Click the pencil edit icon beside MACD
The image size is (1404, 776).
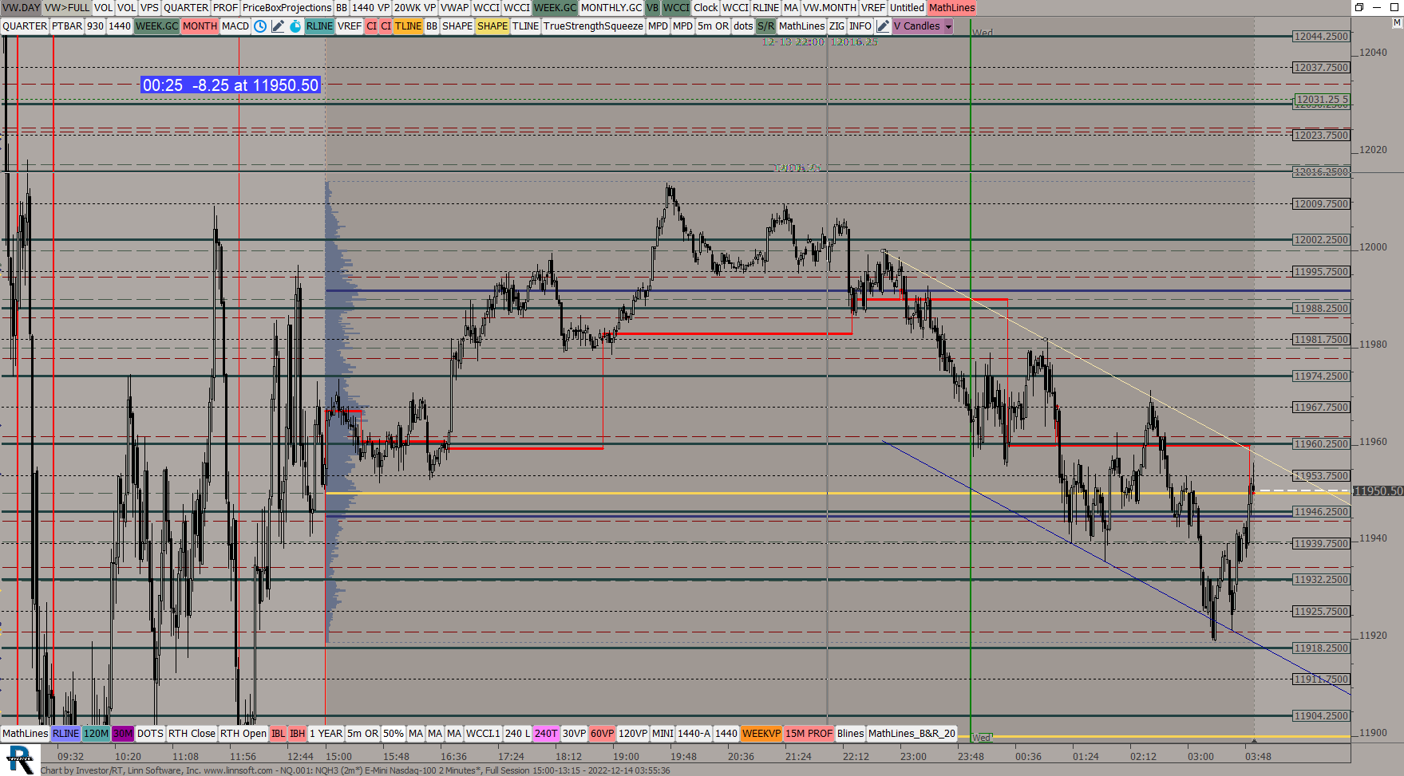tap(278, 26)
